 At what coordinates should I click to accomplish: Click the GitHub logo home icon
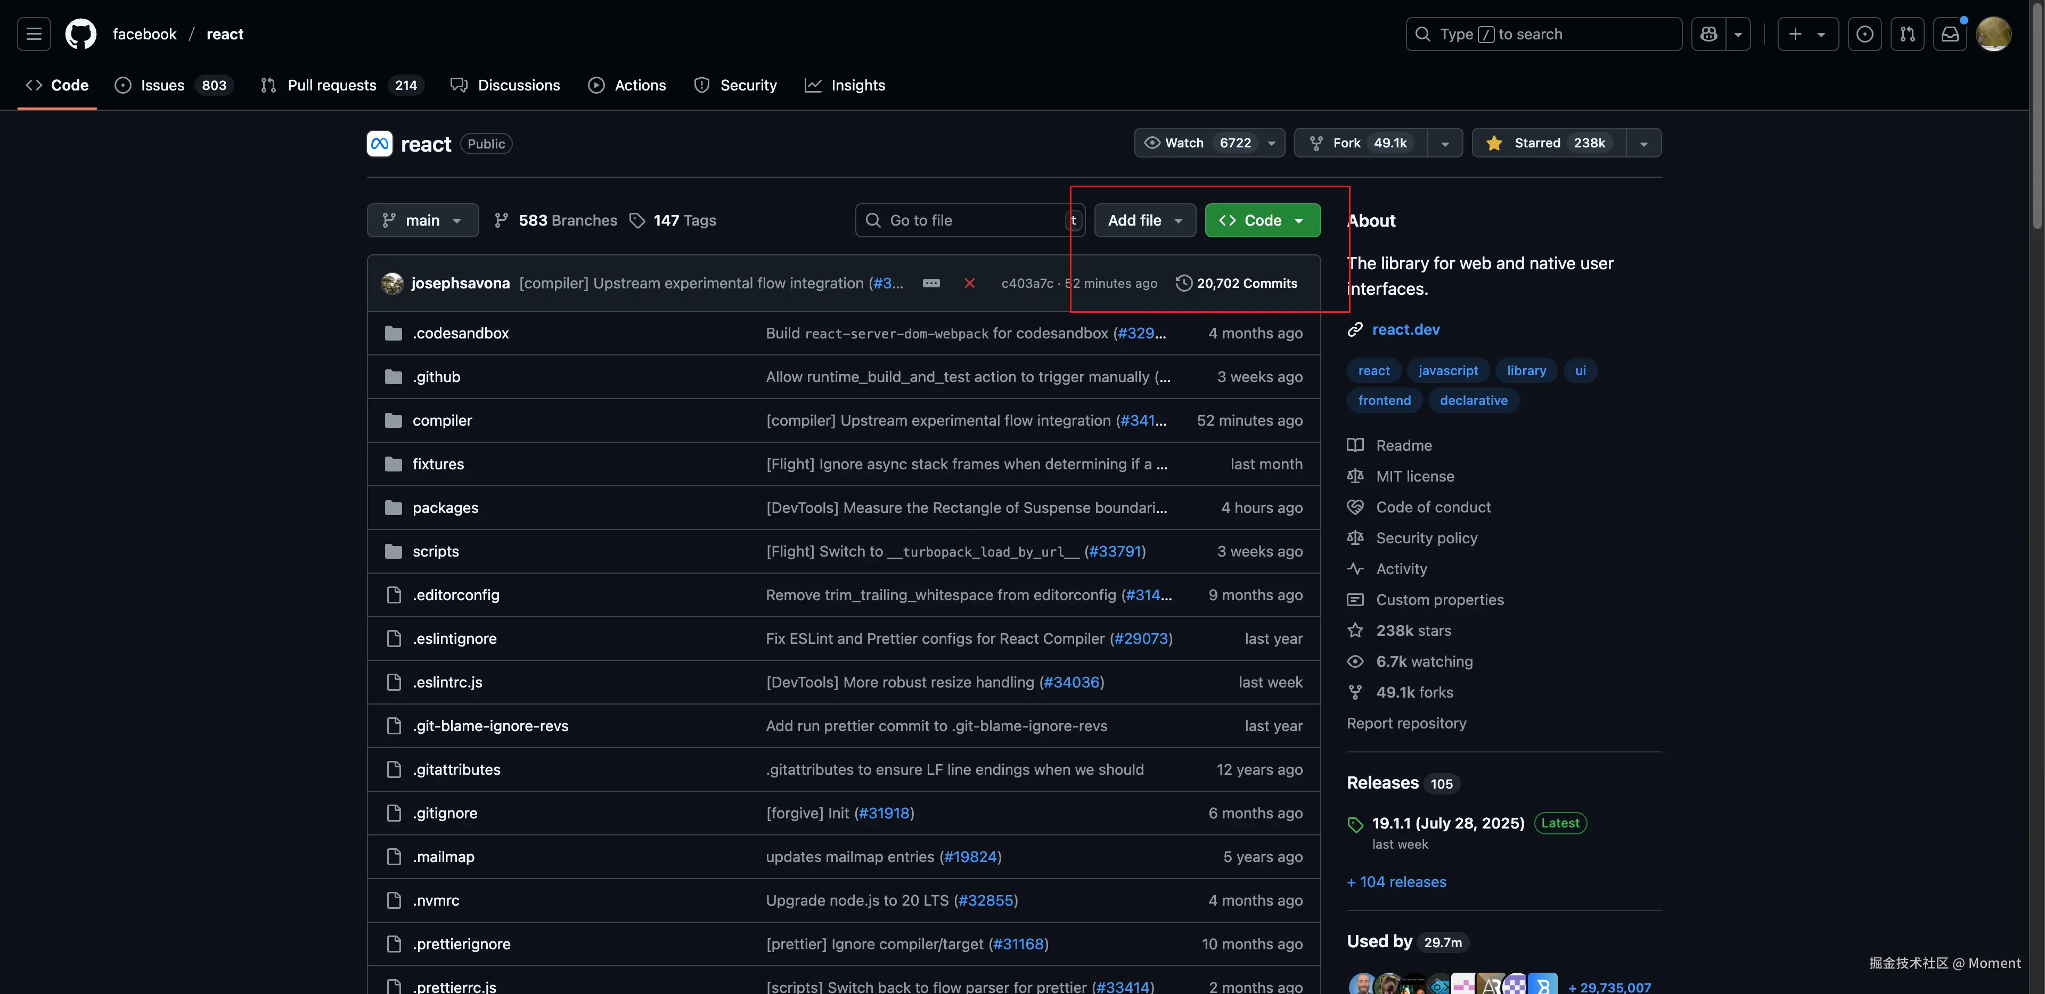[x=80, y=34]
